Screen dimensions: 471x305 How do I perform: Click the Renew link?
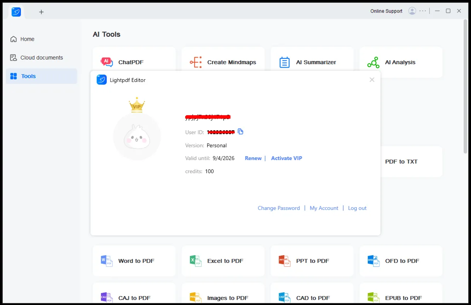click(x=253, y=158)
